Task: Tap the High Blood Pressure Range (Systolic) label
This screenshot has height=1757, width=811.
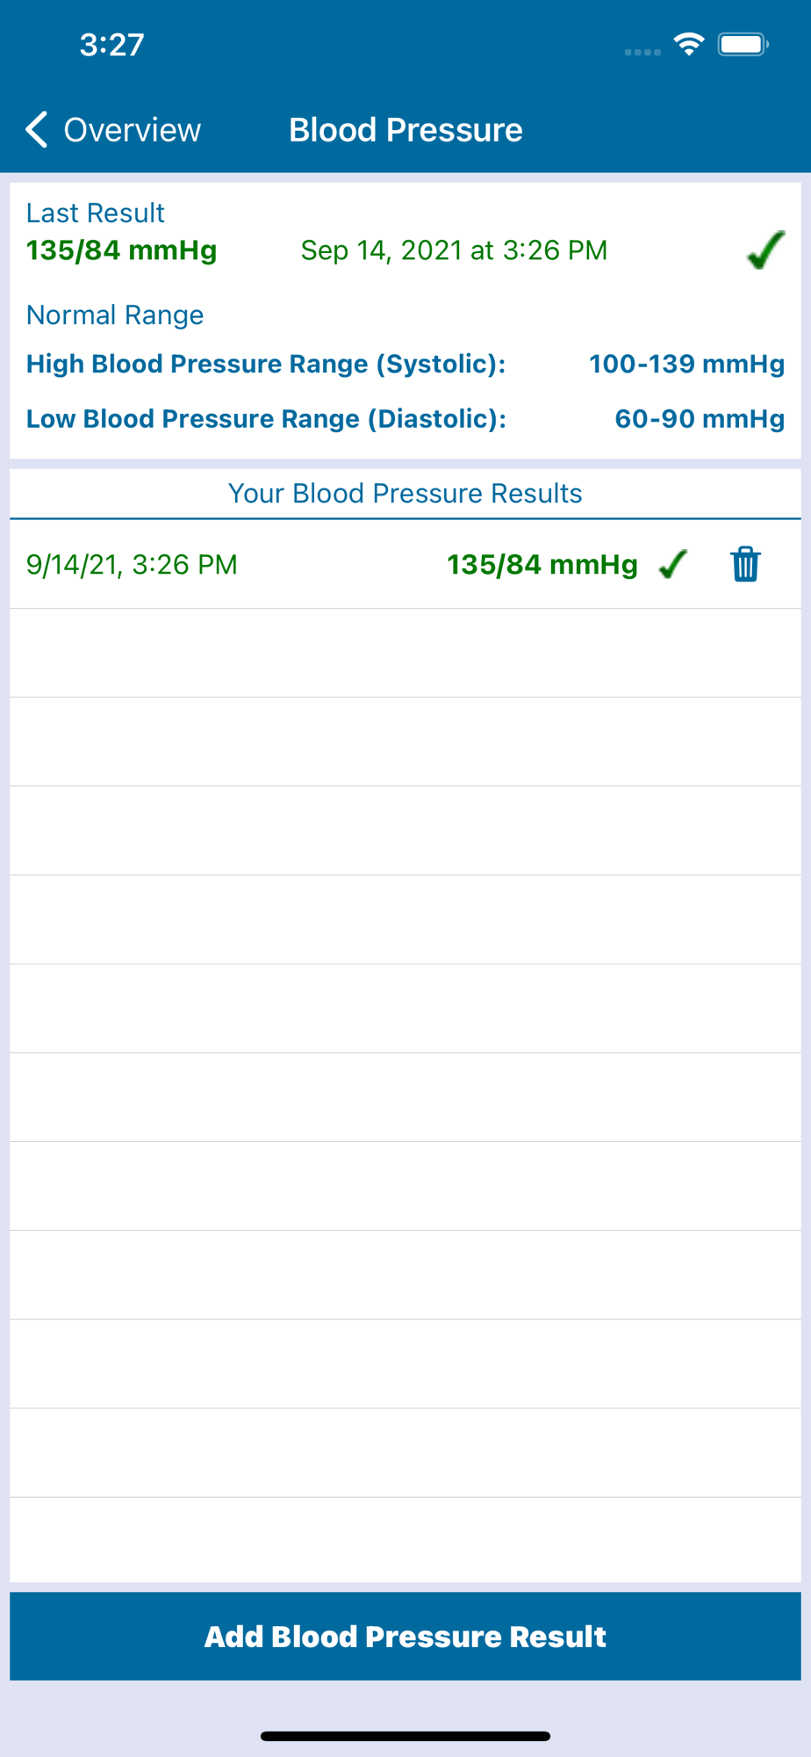Action: pos(266,364)
